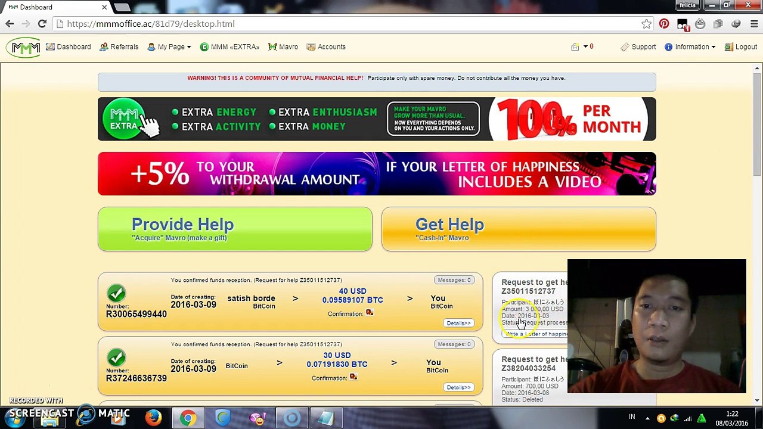
Task: Click confirmation attachment icon for 40 USD order
Action: coord(370,313)
